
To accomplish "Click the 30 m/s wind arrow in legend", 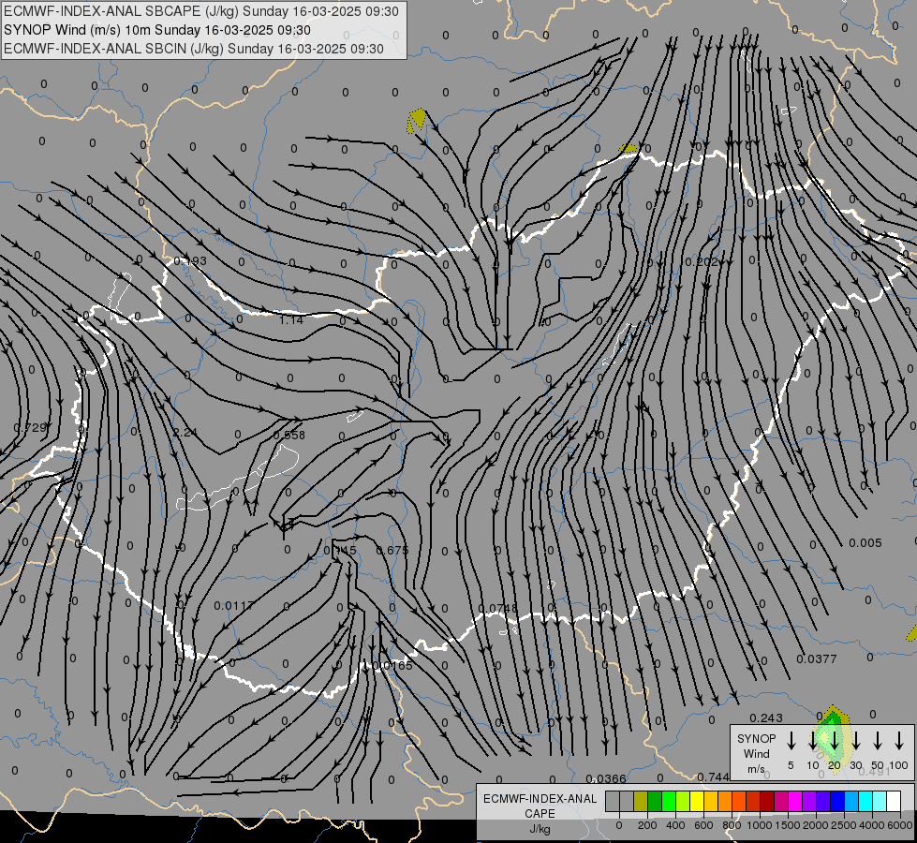I will (x=856, y=741).
